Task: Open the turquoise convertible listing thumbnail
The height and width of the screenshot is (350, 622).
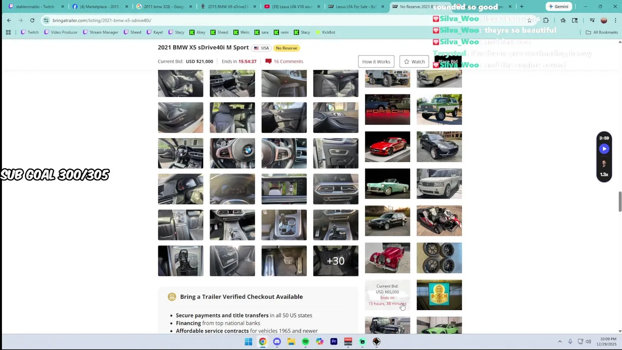Action: click(x=387, y=184)
